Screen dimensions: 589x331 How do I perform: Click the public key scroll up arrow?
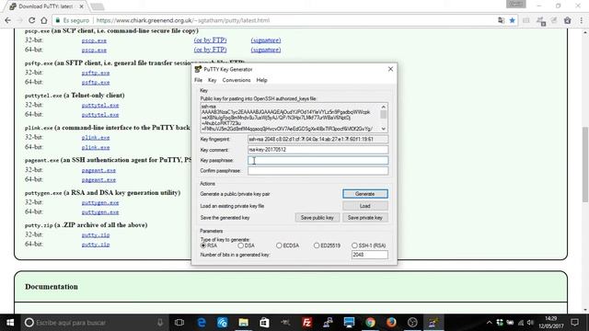point(383,107)
